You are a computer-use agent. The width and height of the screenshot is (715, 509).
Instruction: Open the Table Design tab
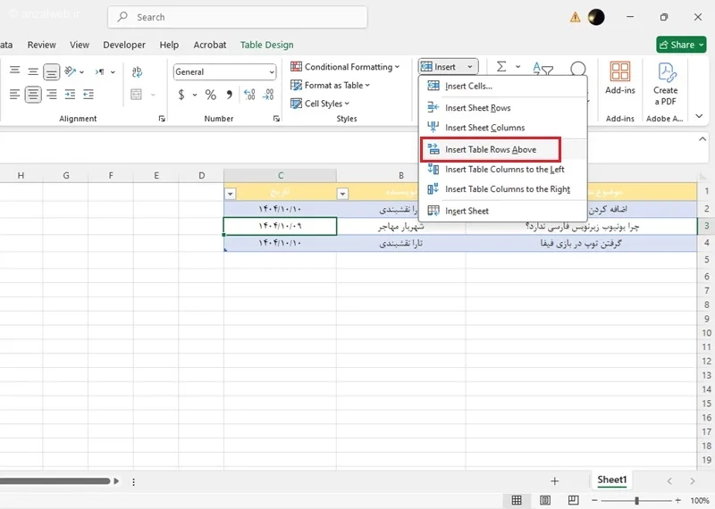point(266,45)
